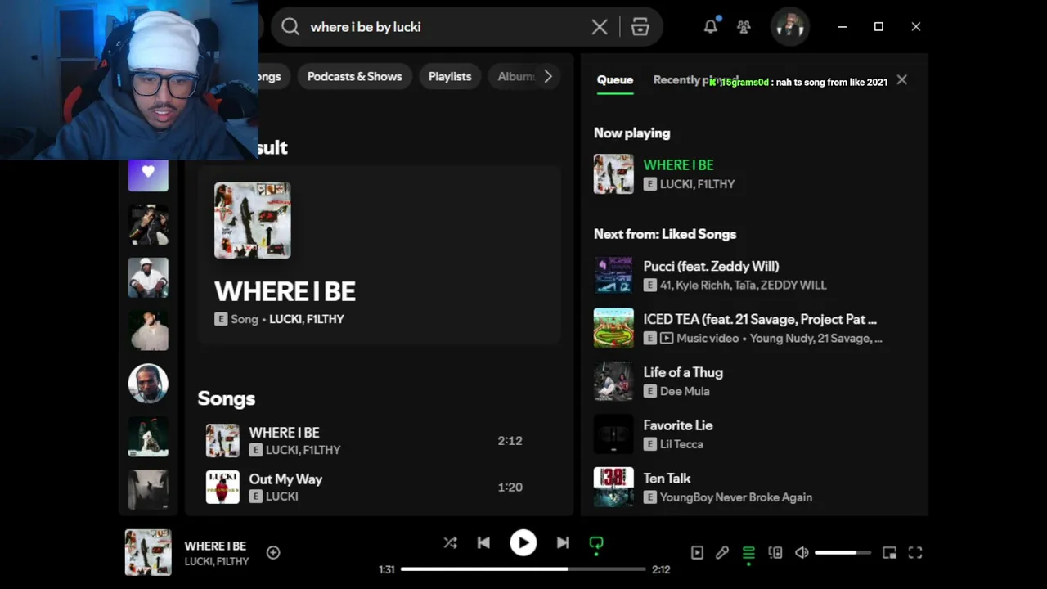This screenshot has width=1047, height=589.
Task: Click into the search input field
Action: pyautogui.click(x=446, y=27)
